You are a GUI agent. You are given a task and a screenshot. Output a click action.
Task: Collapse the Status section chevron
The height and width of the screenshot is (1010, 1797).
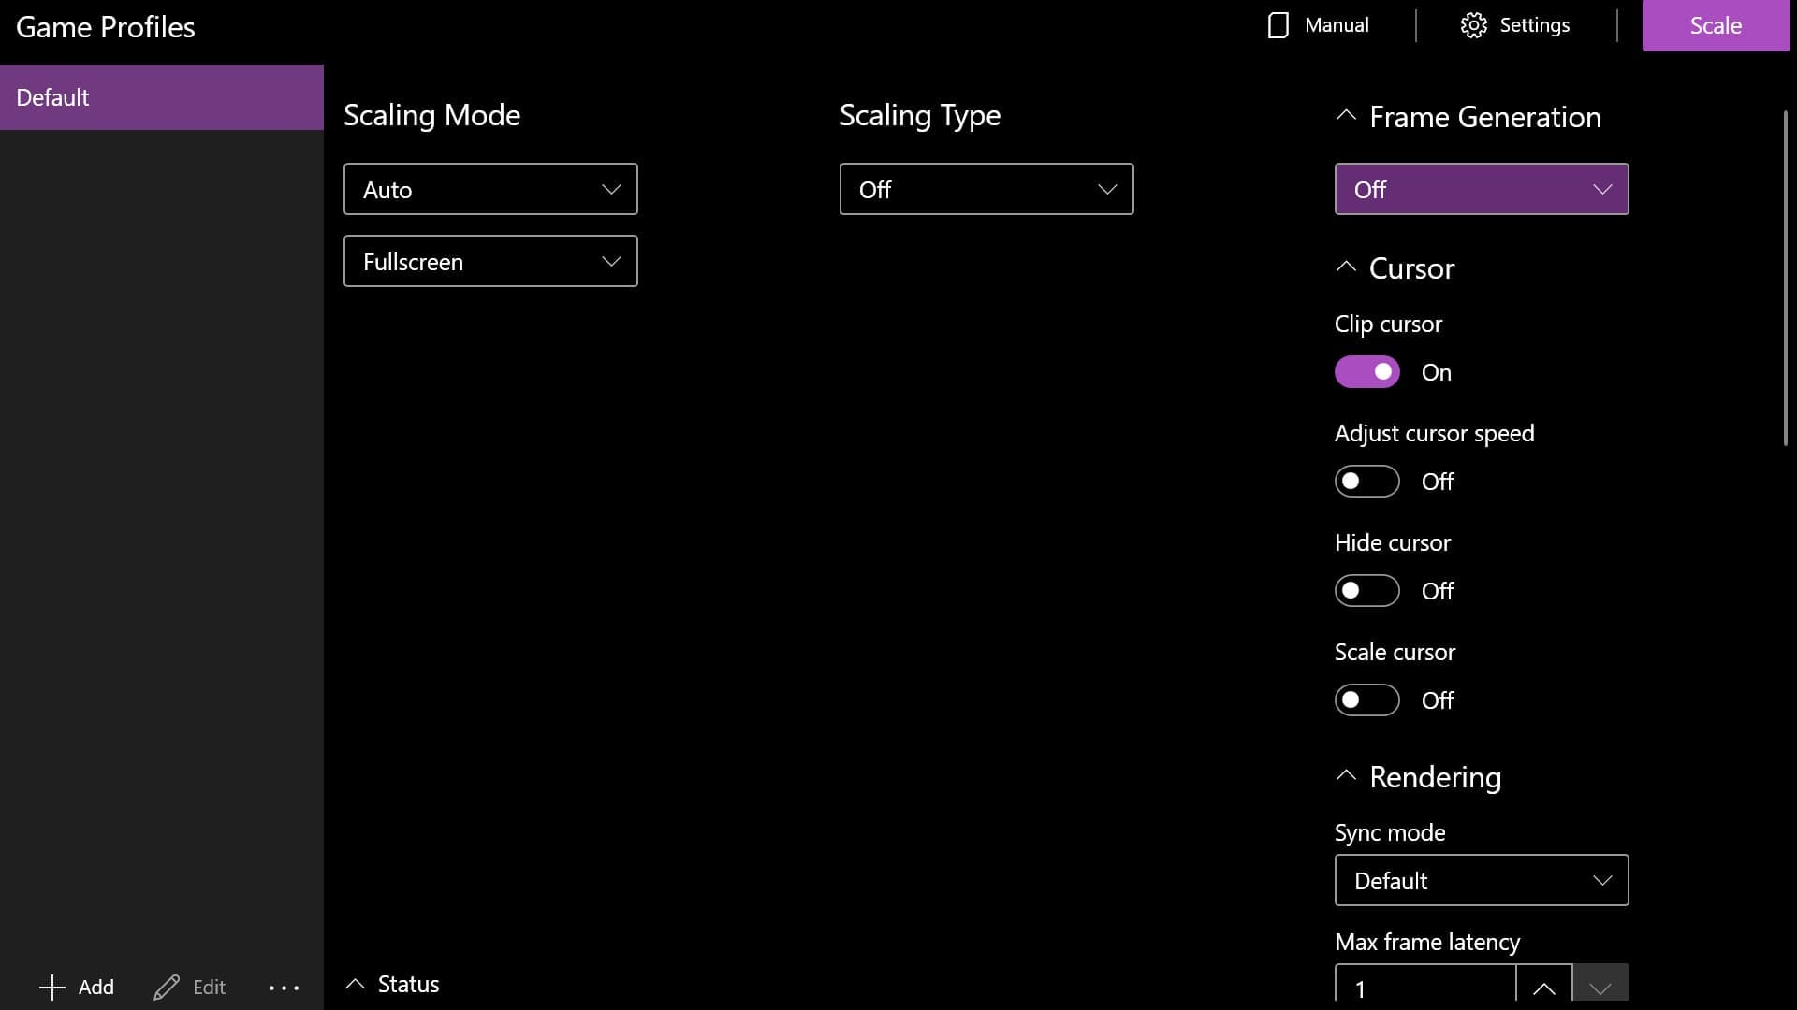tap(355, 984)
